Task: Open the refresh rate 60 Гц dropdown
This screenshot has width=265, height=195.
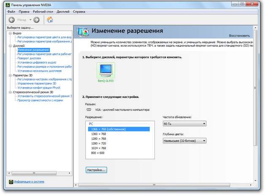Action: click(x=184, y=124)
